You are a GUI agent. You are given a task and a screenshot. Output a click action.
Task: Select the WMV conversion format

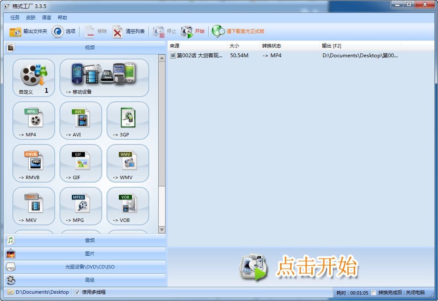[x=127, y=163]
